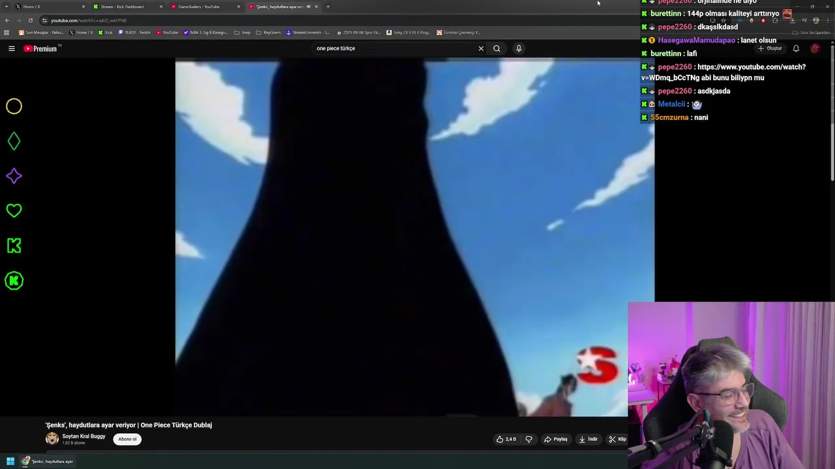
Task: Start voice search with microphone icon
Action: pos(519,48)
